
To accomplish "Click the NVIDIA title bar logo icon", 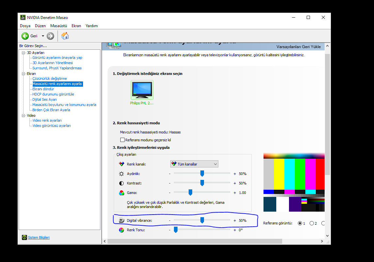I will click(23, 17).
